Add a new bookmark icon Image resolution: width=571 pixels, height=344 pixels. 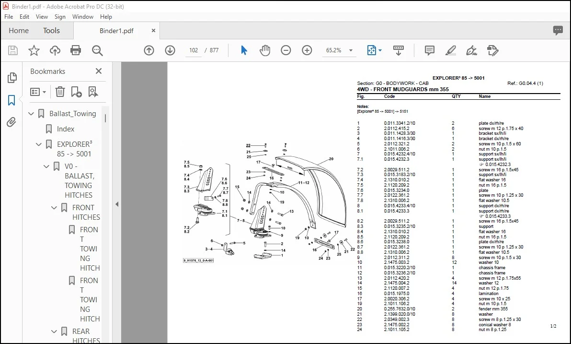pos(77,92)
